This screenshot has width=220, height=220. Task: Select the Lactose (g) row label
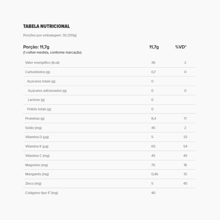click(36, 100)
